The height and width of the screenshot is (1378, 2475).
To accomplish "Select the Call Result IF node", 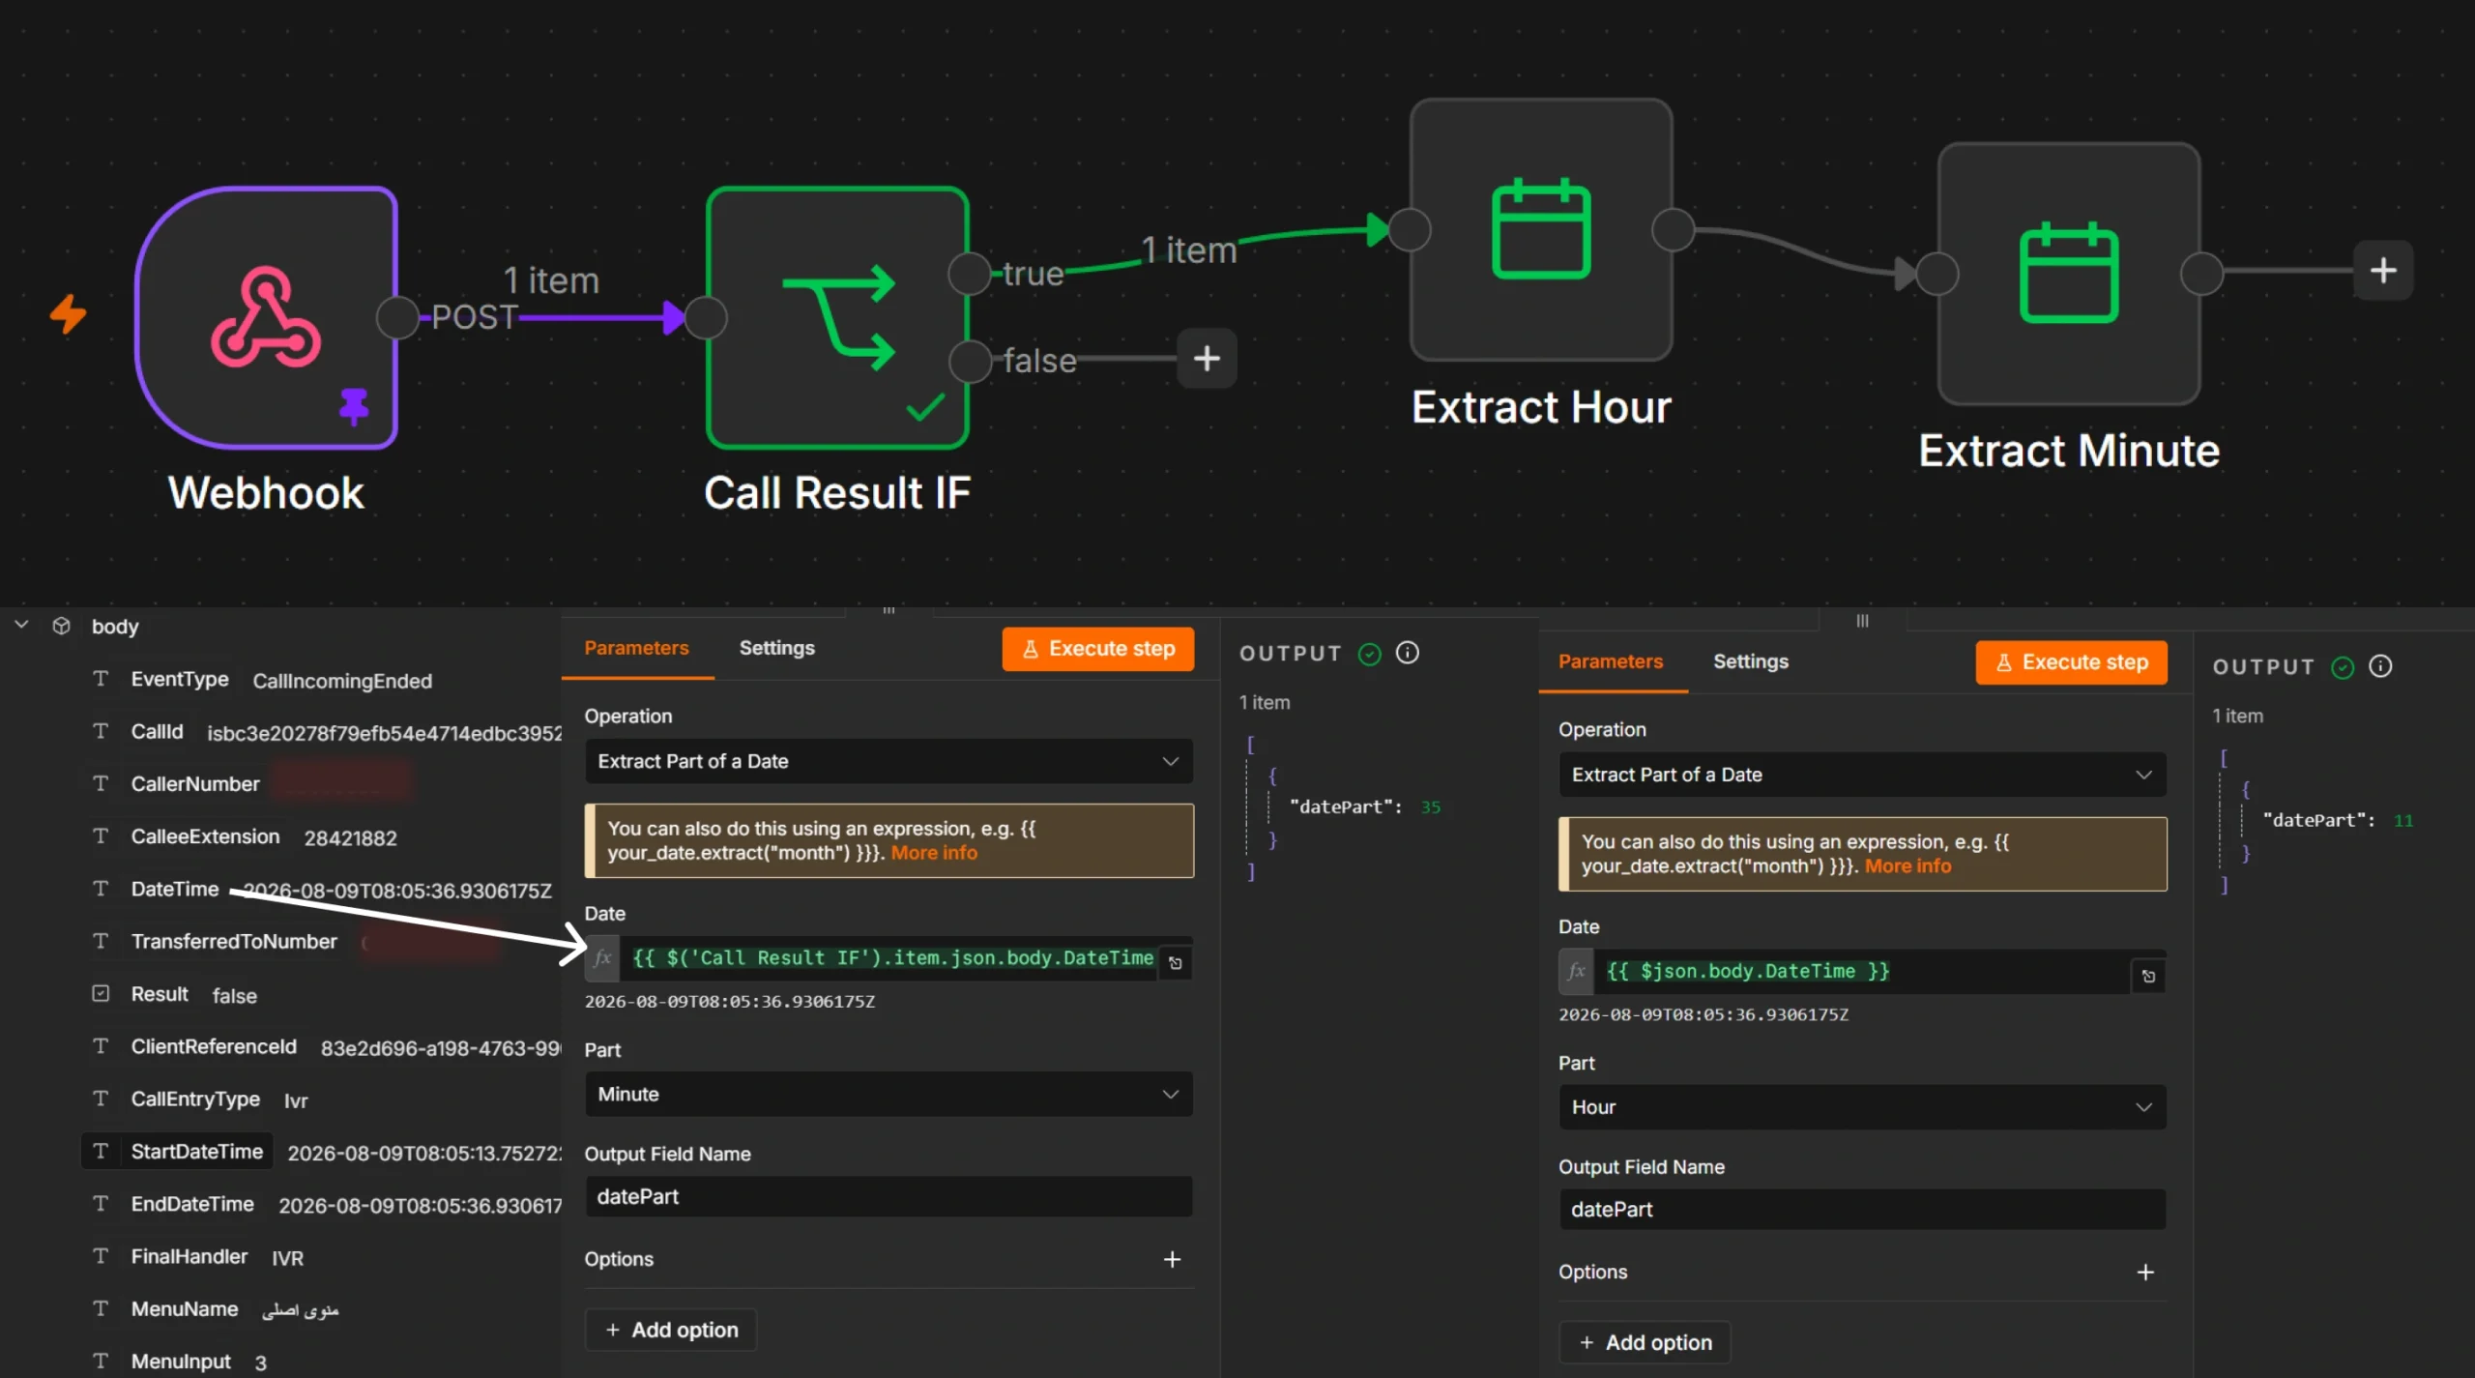I will (837, 317).
